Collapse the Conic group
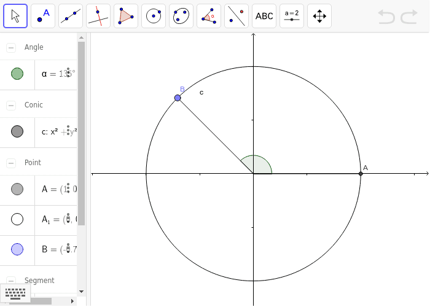 click(x=11, y=105)
